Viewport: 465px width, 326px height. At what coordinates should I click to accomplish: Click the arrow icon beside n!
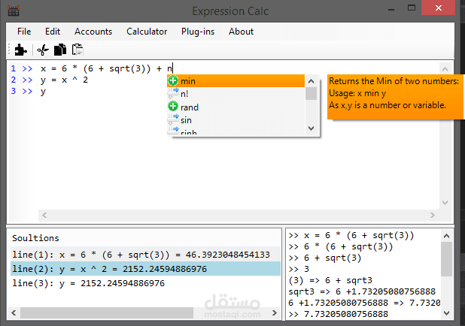point(173,94)
